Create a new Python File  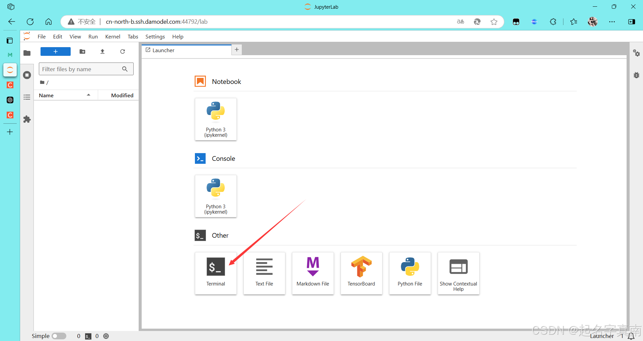point(410,273)
